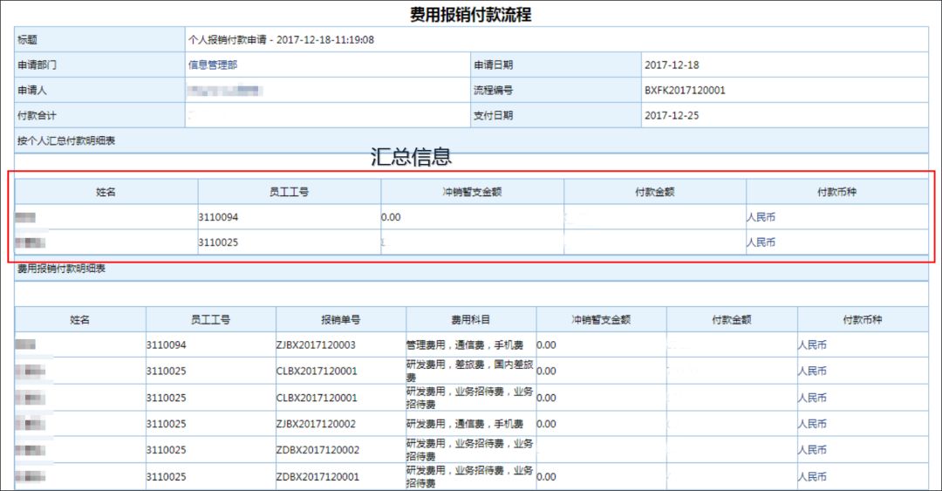Click the 费用科目 column header

coord(471,320)
